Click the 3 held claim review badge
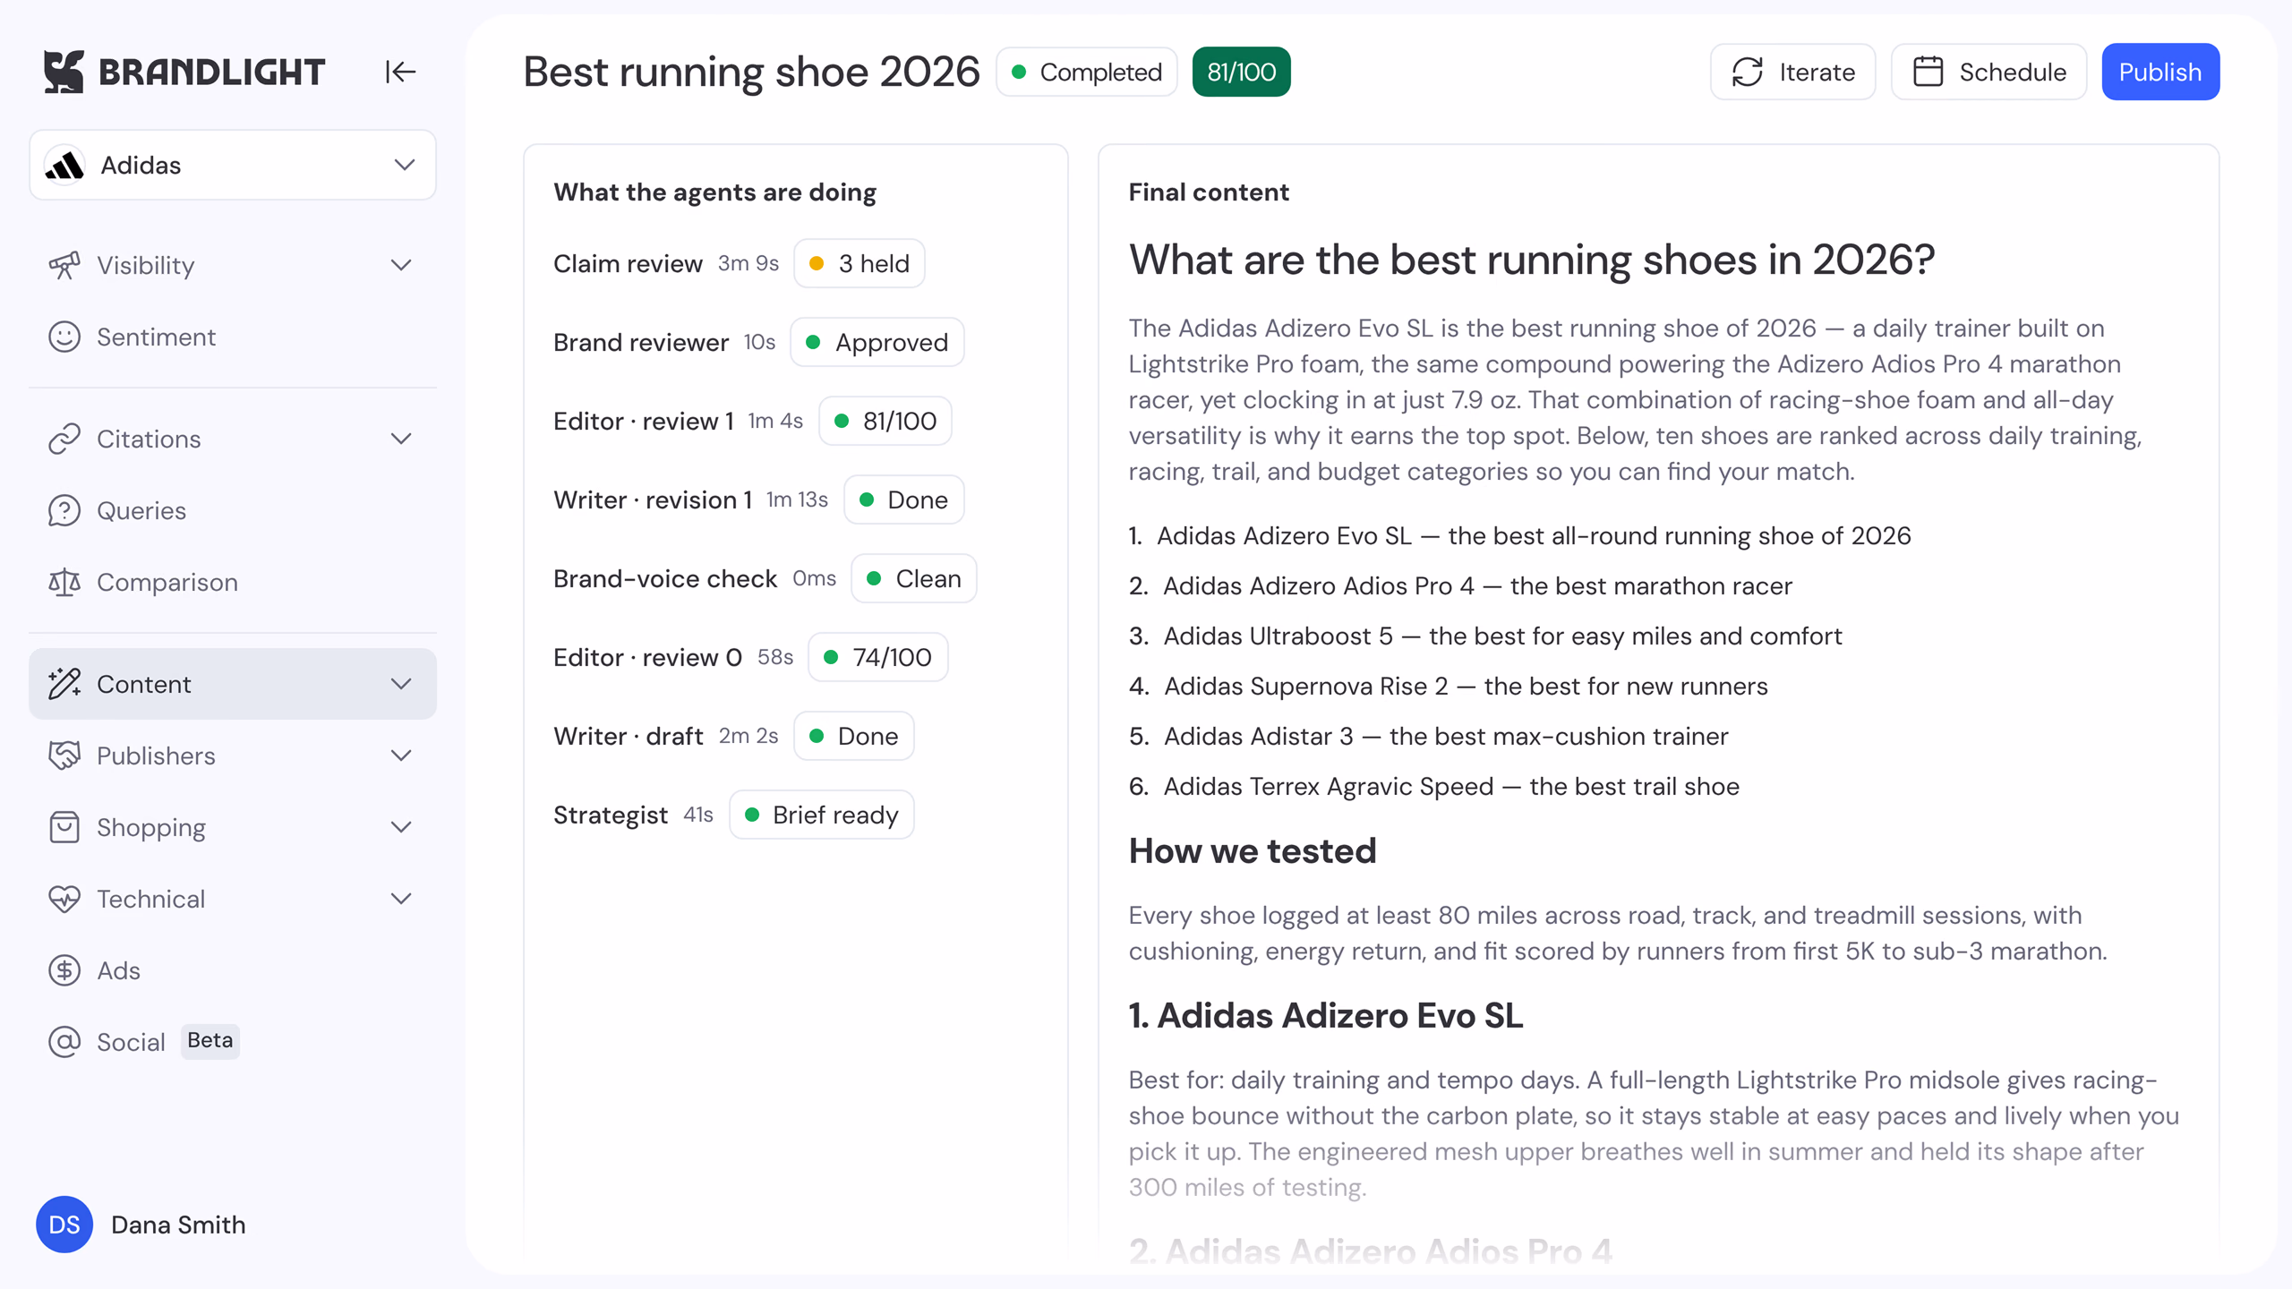Image resolution: width=2292 pixels, height=1289 pixels. pyautogui.click(x=859, y=263)
